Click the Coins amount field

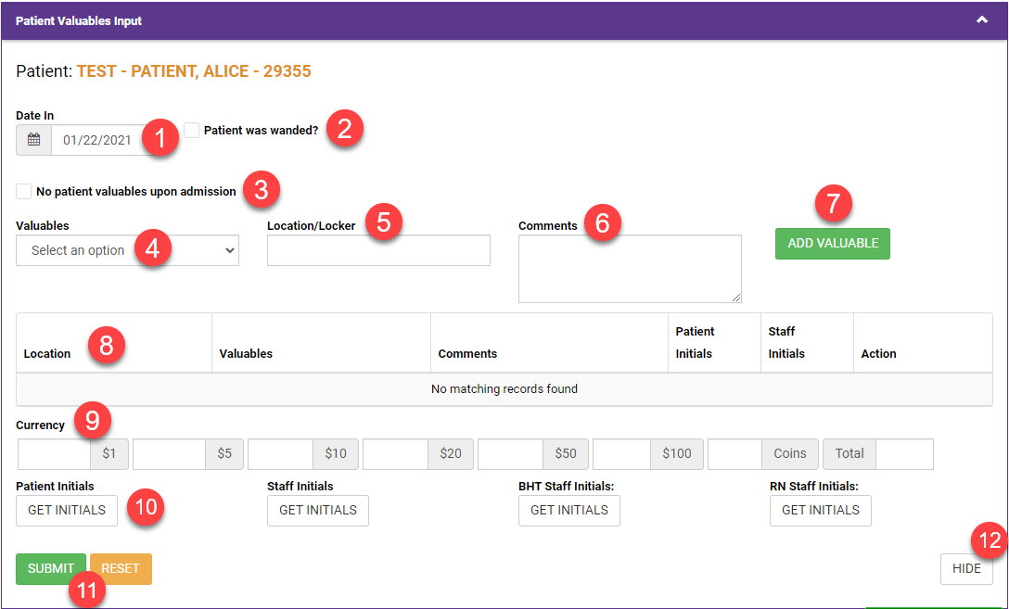pyautogui.click(x=734, y=454)
